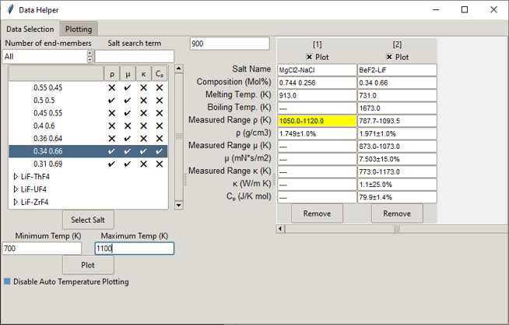Click the down arrow of the salt list scrollbar
The height and width of the screenshot is (325, 509).
point(177,205)
